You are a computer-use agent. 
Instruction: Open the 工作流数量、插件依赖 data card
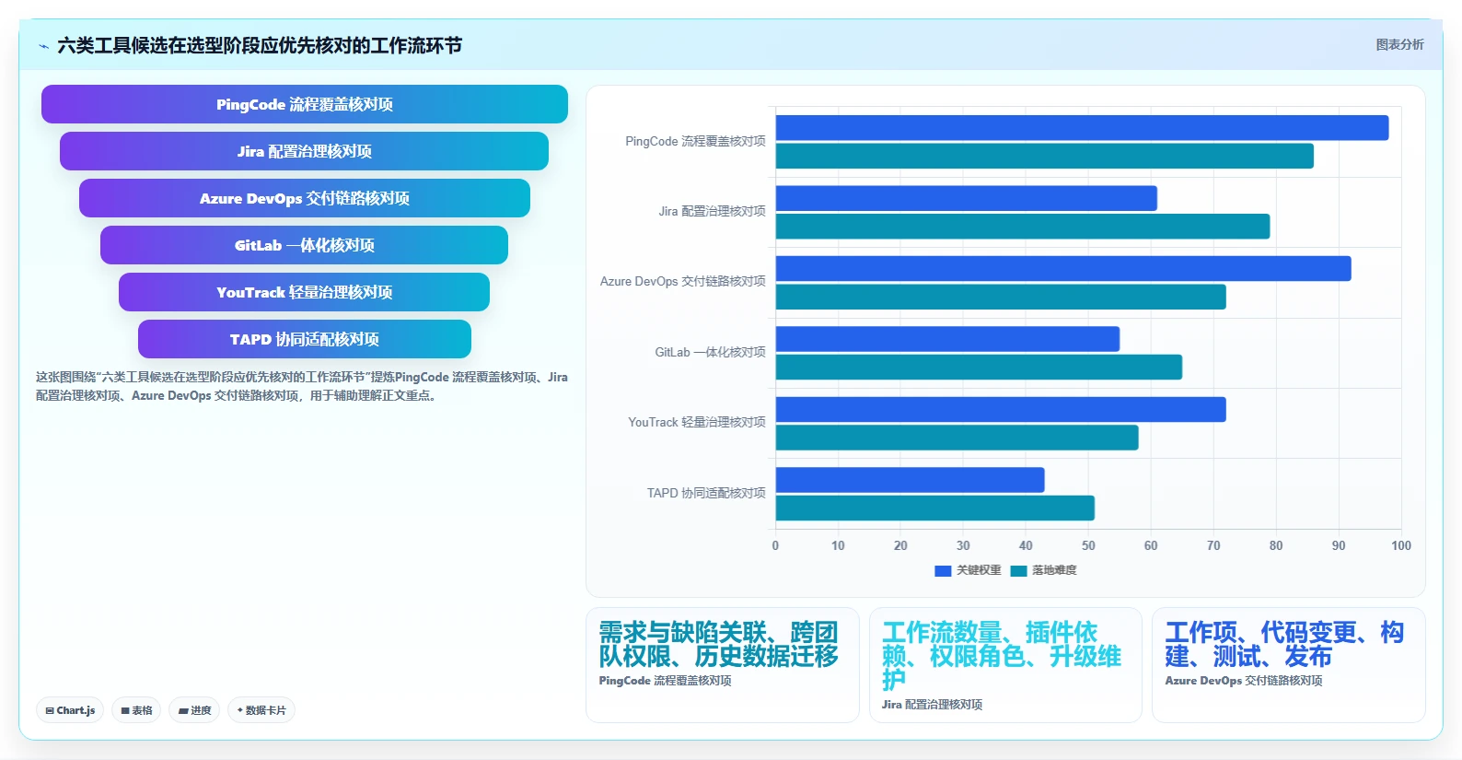(1005, 665)
